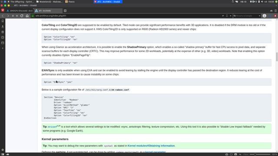Click the sync cloud icon in status bar
The height and width of the screenshot is (156, 278).
8,154
